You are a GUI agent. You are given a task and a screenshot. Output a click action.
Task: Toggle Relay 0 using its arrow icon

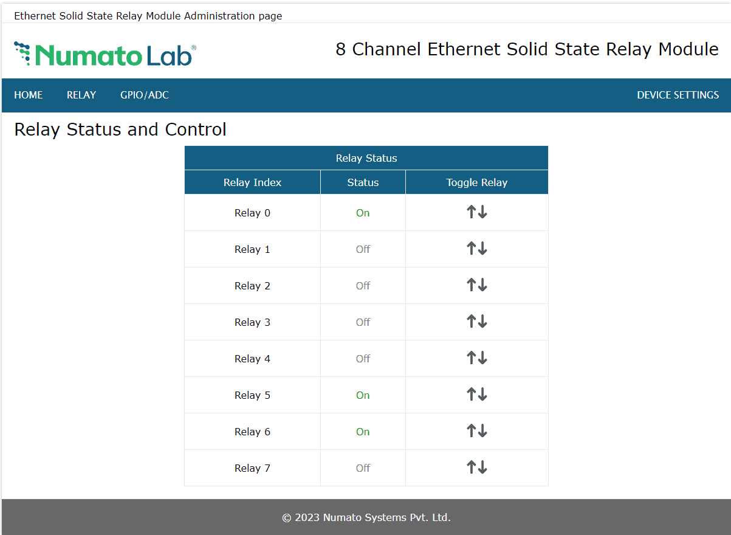click(x=476, y=212)
